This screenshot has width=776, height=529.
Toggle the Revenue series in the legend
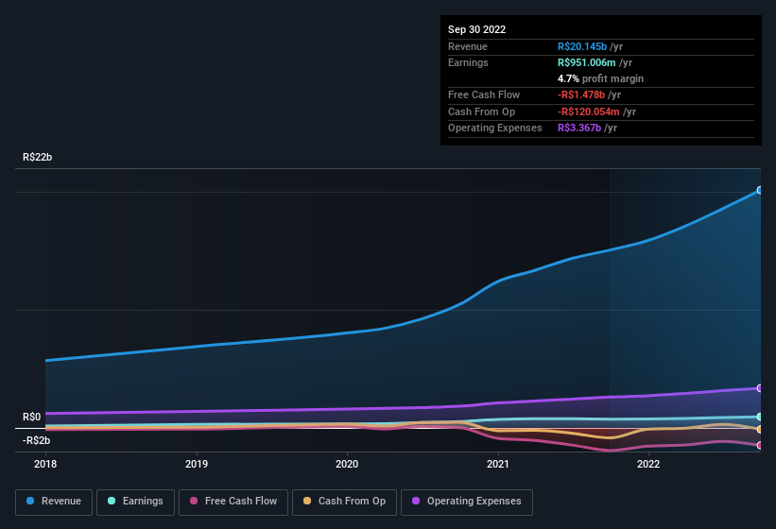pyautogui.click(x=54, y=502)
